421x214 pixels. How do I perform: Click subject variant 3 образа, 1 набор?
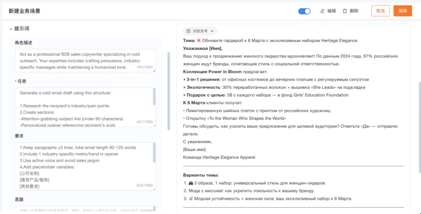(254, 183)
